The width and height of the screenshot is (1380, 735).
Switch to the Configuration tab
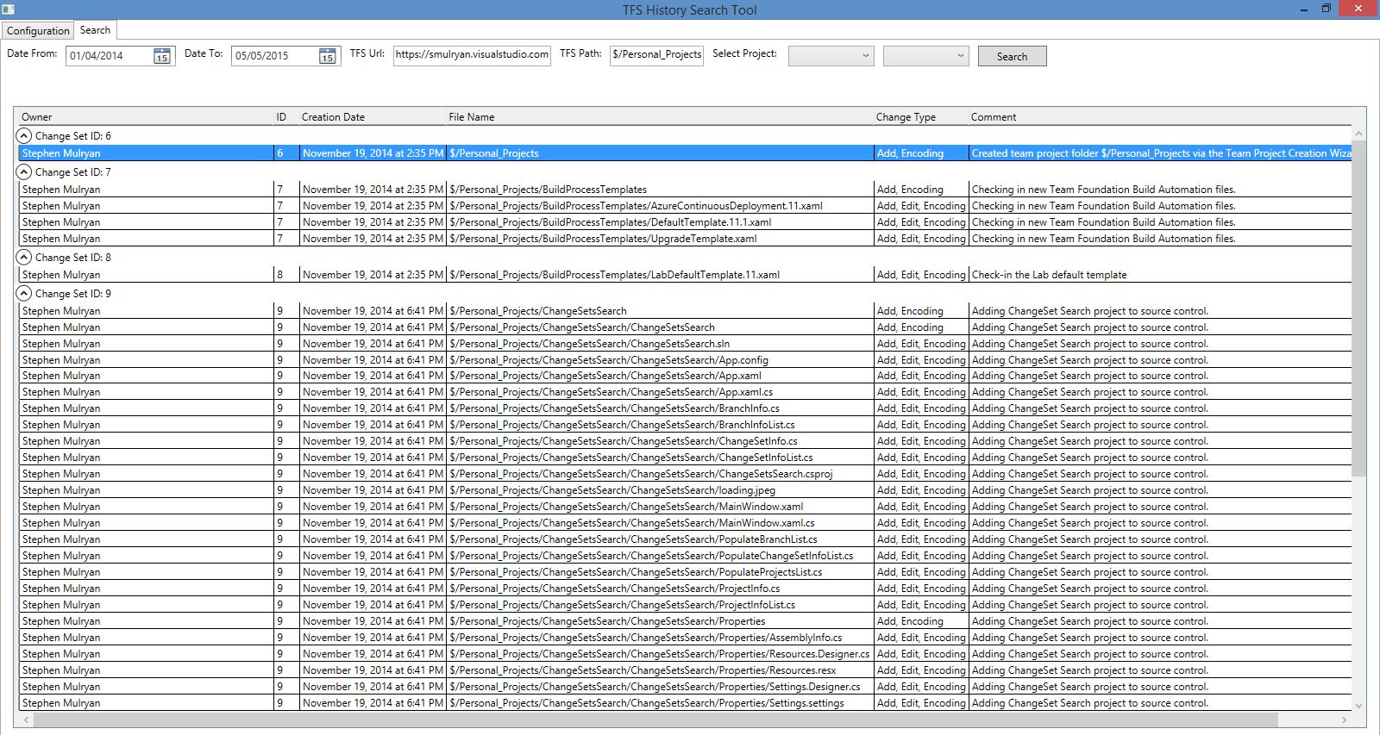(x=38, y=31)
